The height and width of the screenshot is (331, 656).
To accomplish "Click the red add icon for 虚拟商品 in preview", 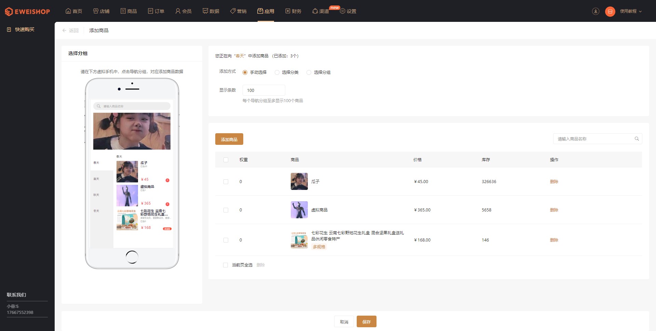I will (x=167, y=204).
